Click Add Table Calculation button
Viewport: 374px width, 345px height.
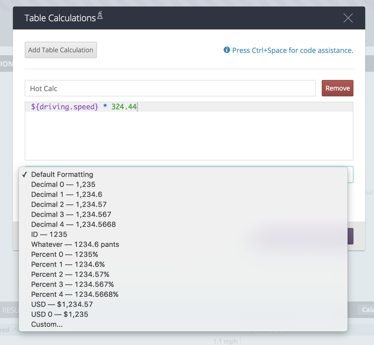[61, 50]
